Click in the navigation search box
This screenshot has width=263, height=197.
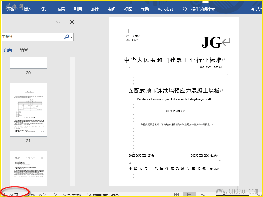(31, 37)
